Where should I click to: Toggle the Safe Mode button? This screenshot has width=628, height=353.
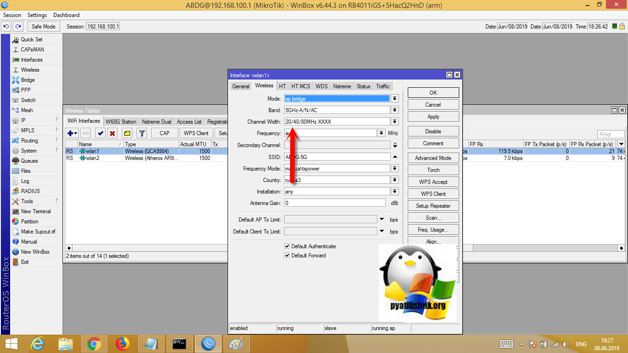pyautogui.click(x=43, y=27)
